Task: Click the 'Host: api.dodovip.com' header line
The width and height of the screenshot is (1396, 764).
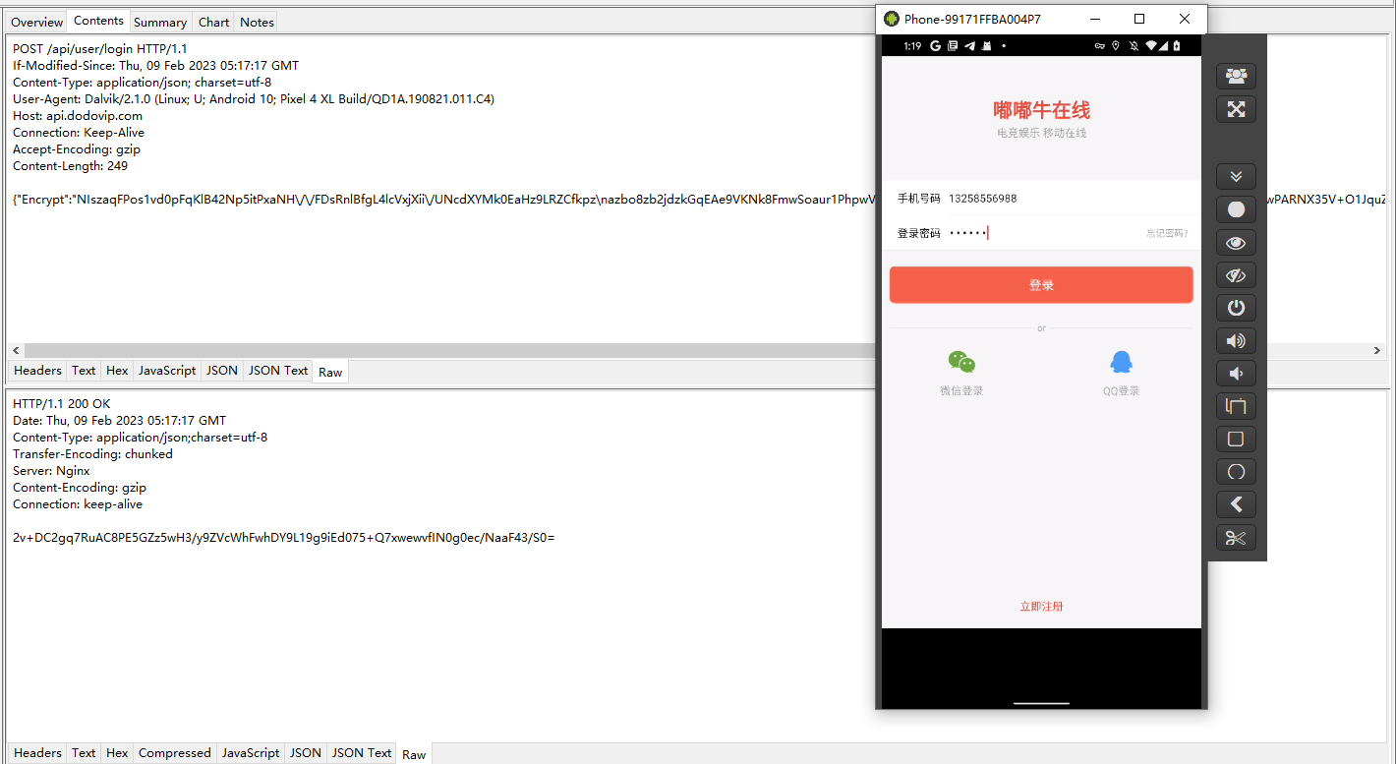Action: [78, 116]
